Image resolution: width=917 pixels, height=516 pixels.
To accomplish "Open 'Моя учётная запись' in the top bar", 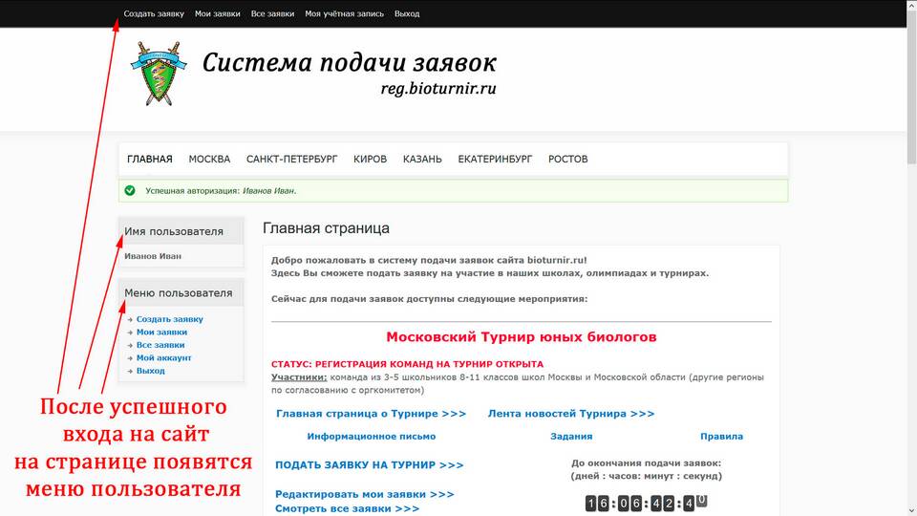I will pyautogui.click(x=345, y=13).
